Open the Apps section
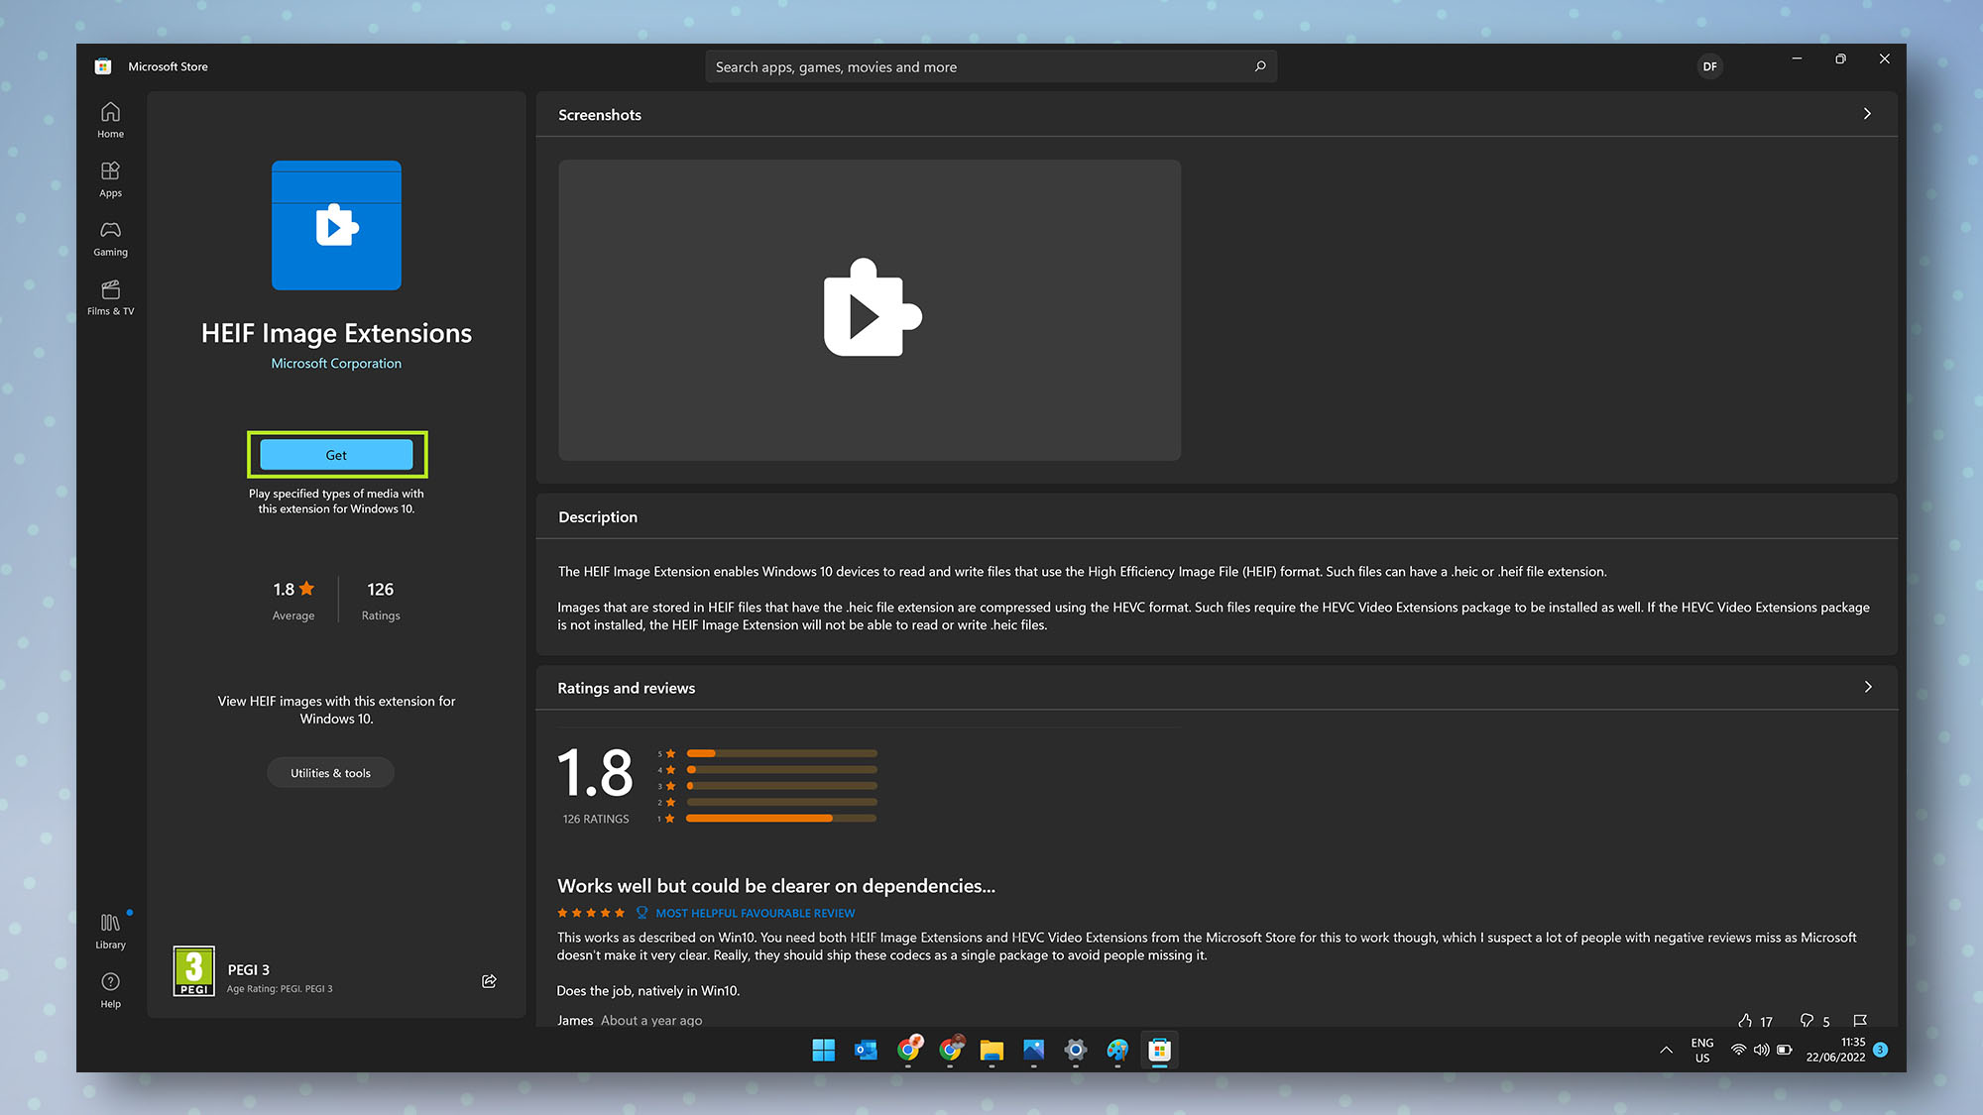 pos(109,178)
